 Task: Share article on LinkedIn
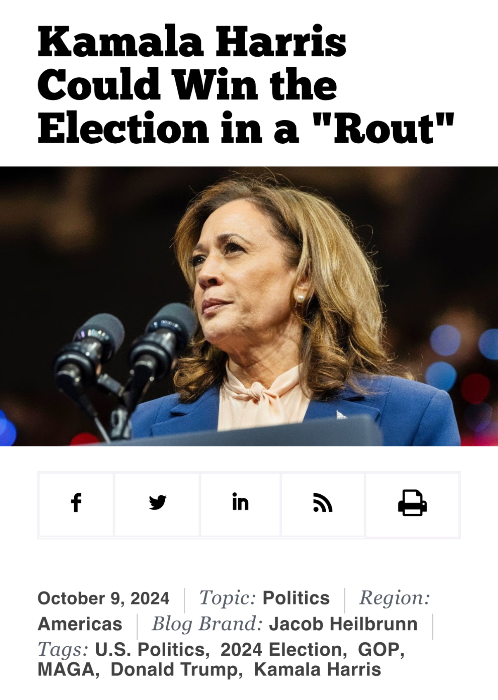[x=240, y=504]
